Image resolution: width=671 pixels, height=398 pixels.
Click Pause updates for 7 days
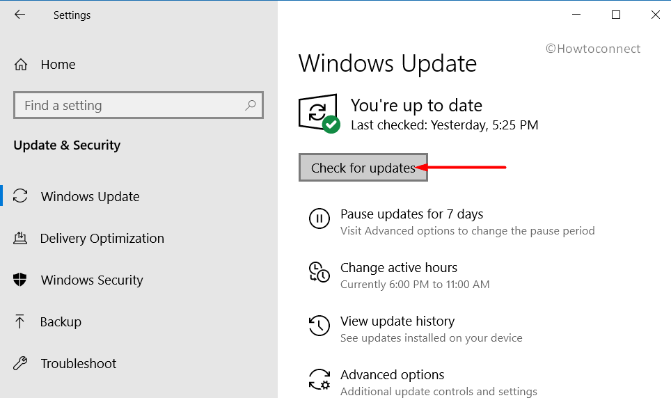pyautogui.click(x=411, y=214)
